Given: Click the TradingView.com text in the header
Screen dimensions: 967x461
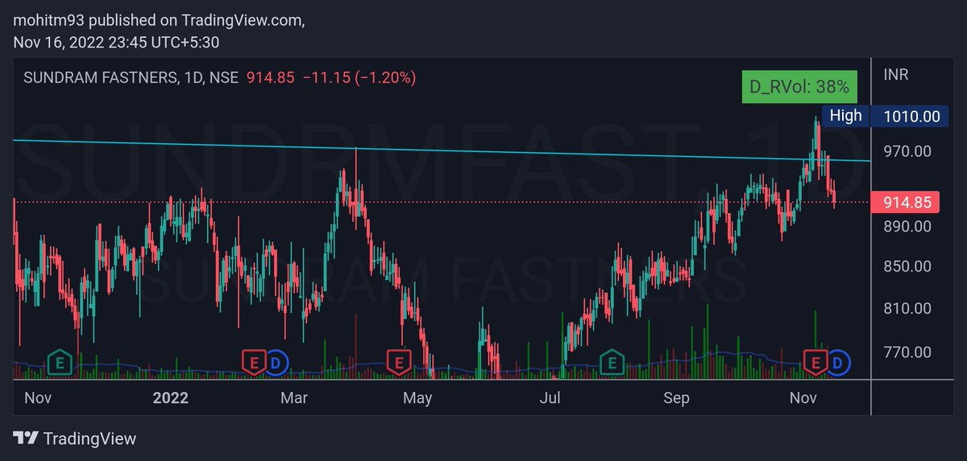Looking at the screenshot, I should tap(242, 22).
